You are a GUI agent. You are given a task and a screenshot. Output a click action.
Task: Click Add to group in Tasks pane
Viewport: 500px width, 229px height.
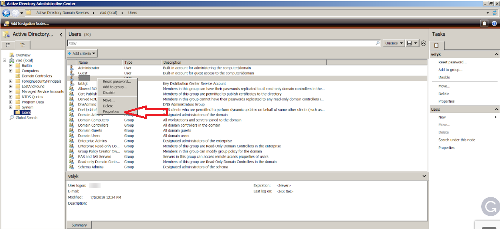click(450, 70)
